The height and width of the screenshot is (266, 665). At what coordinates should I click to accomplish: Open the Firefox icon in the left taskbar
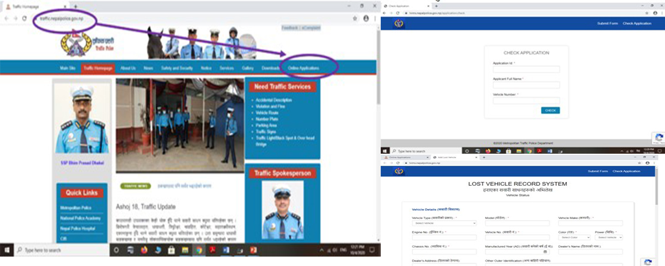[x=143, y=250]
